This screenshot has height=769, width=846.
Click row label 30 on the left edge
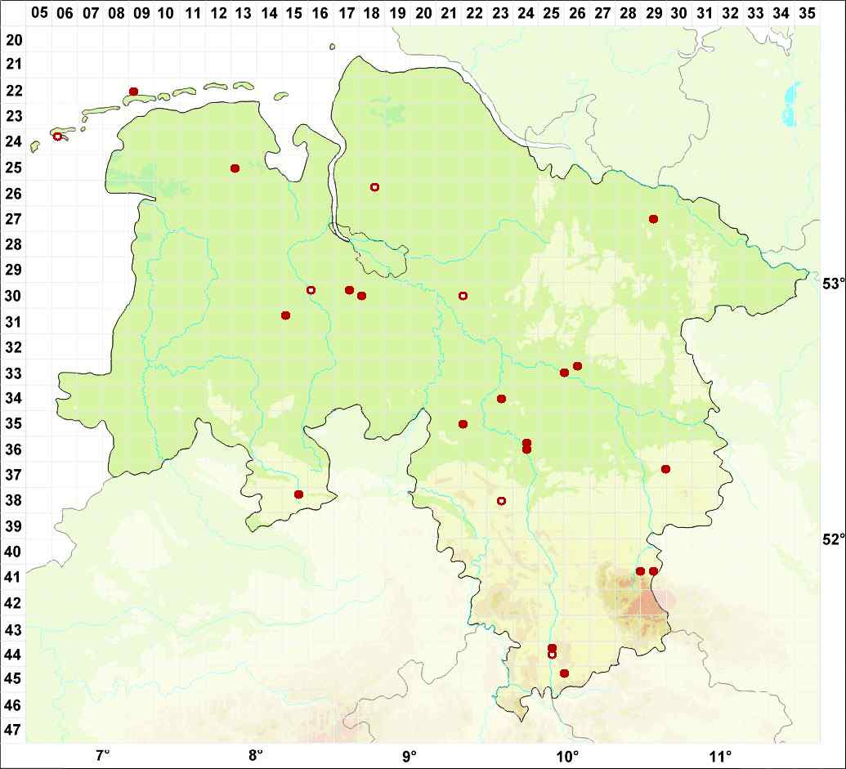click(x=15, y=296)
